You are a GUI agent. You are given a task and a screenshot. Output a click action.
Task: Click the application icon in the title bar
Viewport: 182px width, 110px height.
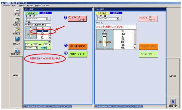pyautogui.click(x=3, y=3)
